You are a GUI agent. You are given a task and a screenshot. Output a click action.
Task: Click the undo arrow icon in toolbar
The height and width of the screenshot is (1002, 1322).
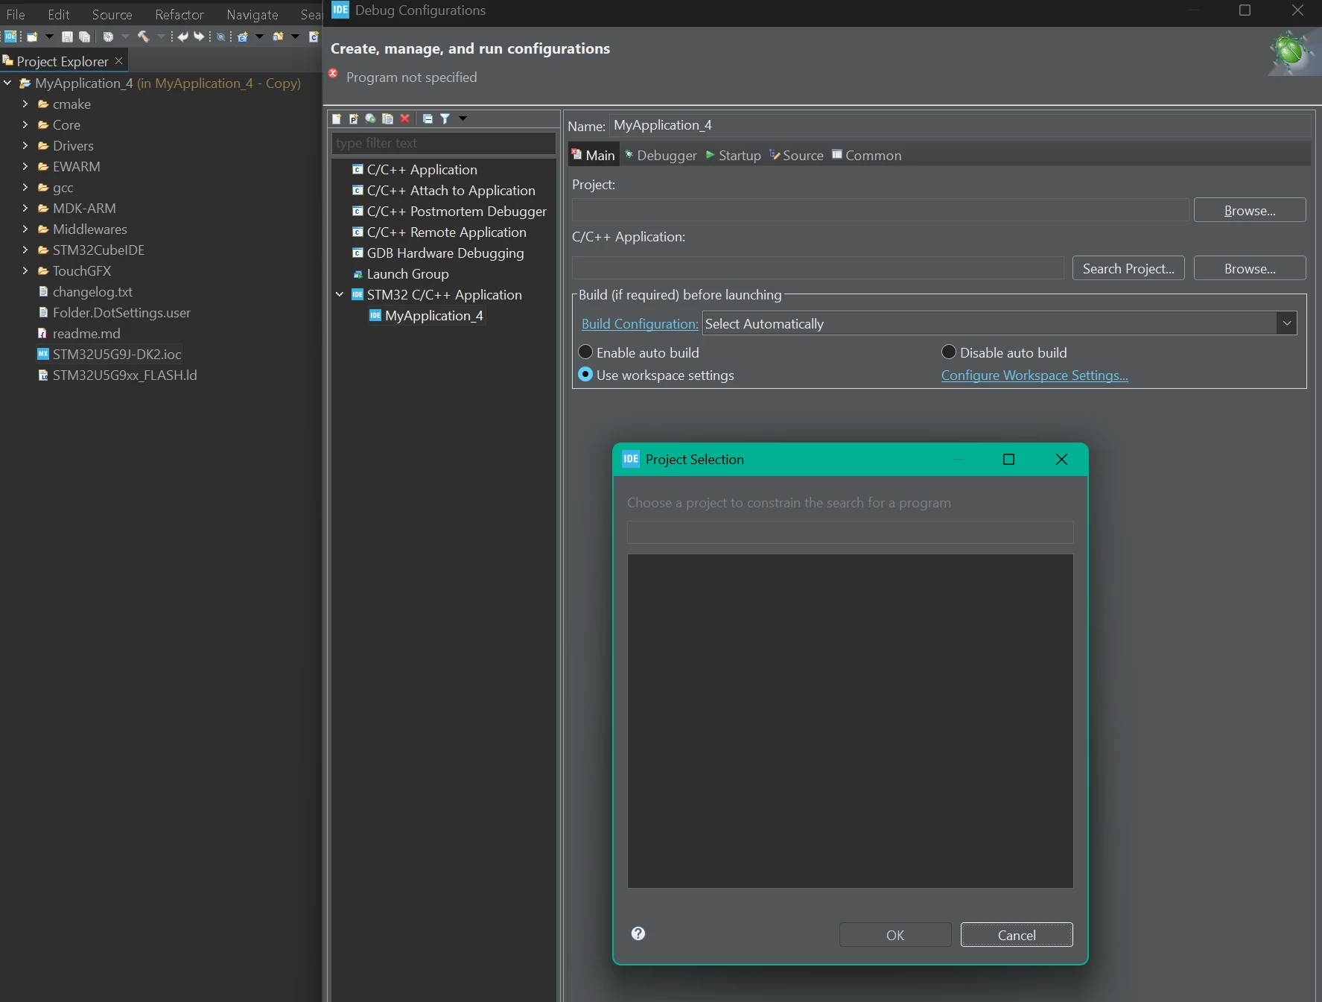[182, 37]
